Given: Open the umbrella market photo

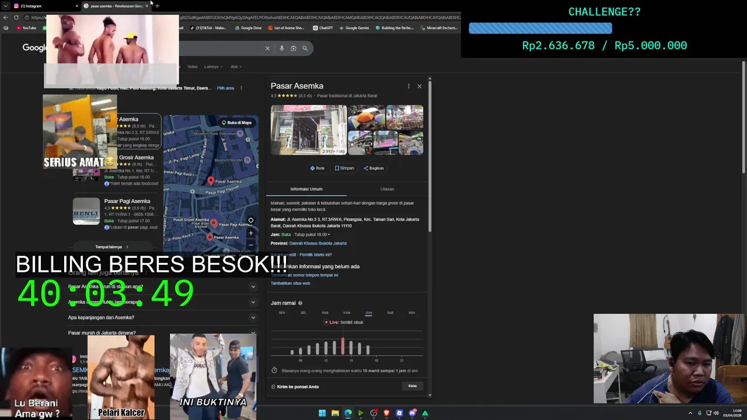Looking at the screenshot, I should 366,117.
